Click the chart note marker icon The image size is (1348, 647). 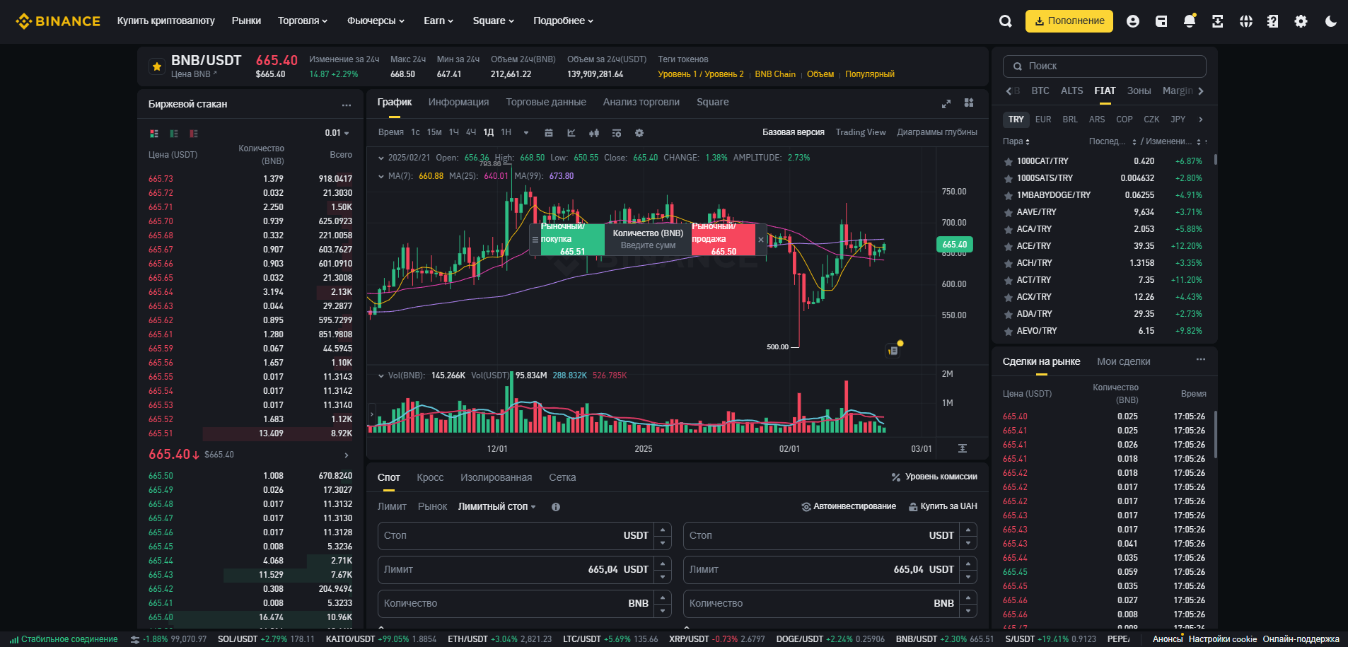point(893,350)
